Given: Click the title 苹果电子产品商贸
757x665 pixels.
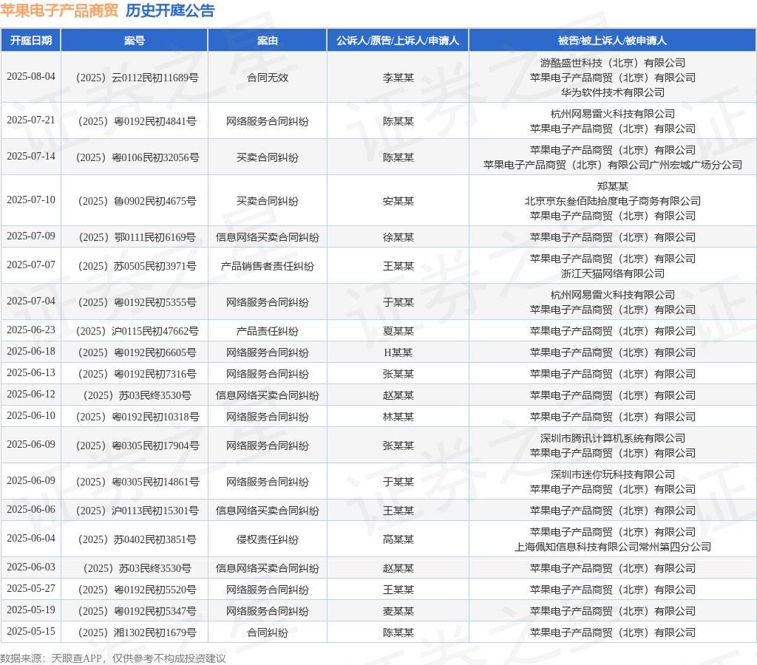Looking at the screenshot, I should click(x=59, y=10).
